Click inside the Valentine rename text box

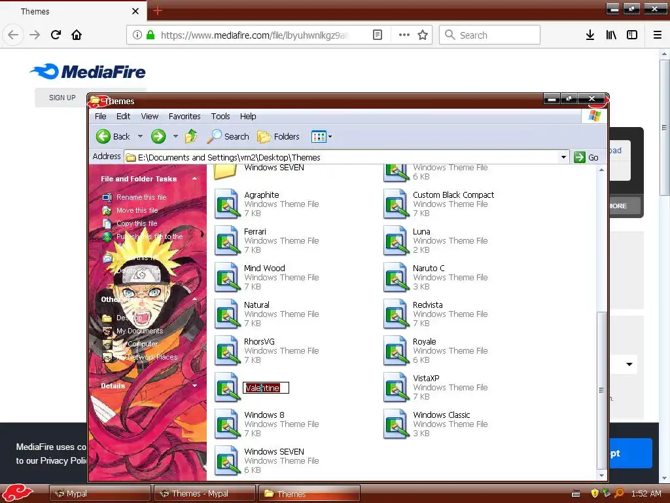point(266,388)
